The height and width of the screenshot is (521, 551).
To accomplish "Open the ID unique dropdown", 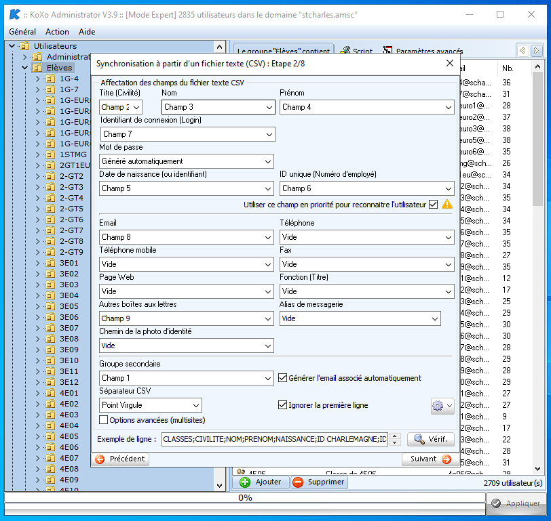I will click(367, 188).
